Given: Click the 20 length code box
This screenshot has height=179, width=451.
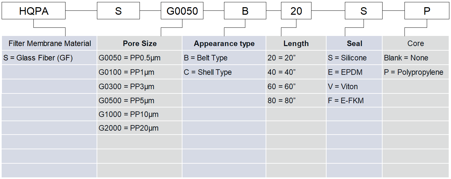Looking at the screenshot, I should click(x=296, y=11).
